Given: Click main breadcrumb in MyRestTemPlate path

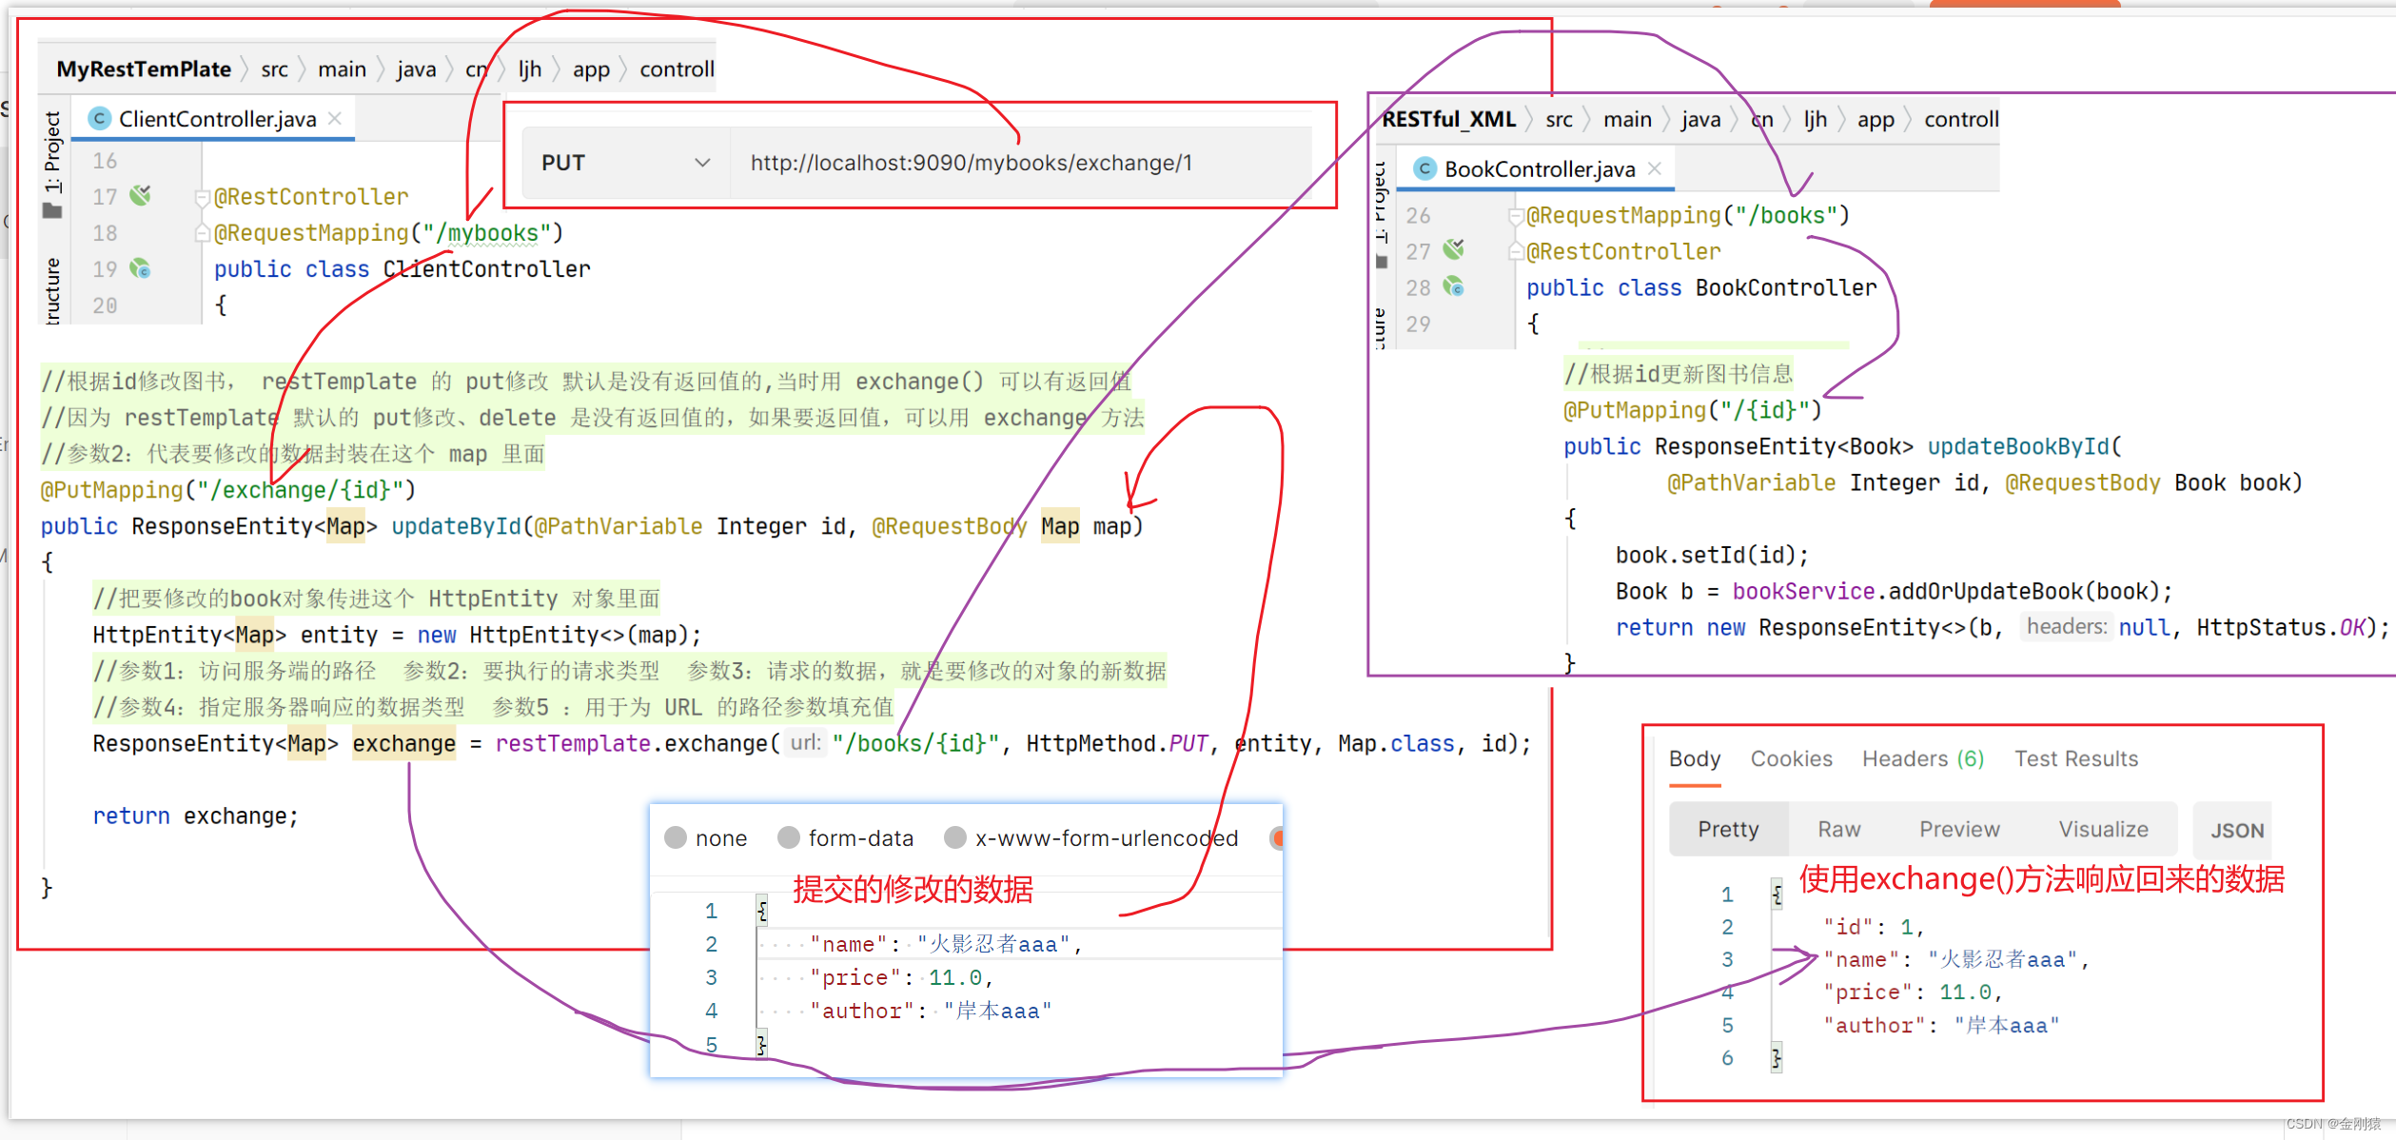Looking at the screenshot, I should 342,69.
